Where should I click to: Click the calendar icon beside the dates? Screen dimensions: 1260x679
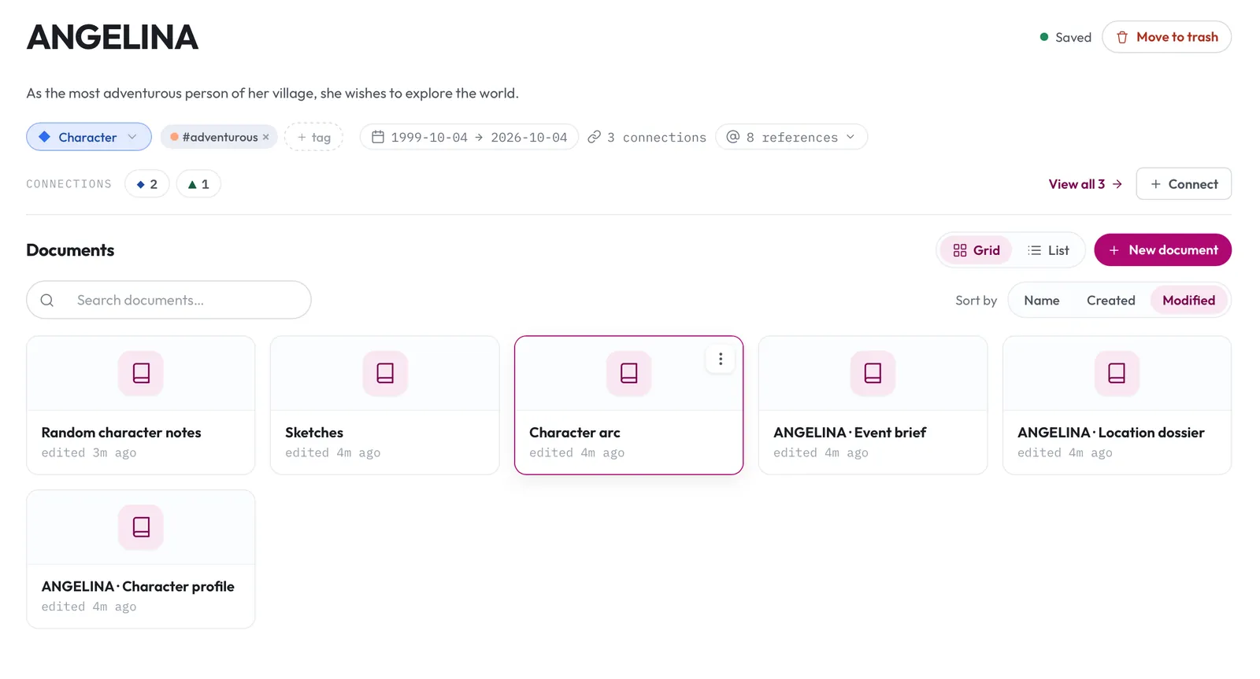[x=378, y=137]
